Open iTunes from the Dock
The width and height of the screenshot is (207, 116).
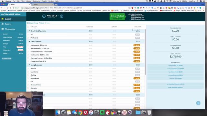tap(91, 112)
